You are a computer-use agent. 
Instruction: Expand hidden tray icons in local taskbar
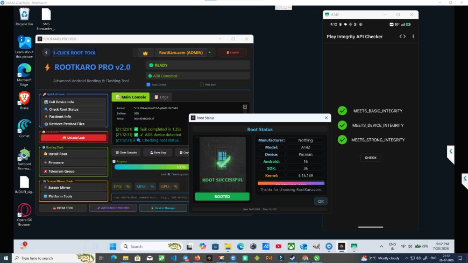[407, 258]
